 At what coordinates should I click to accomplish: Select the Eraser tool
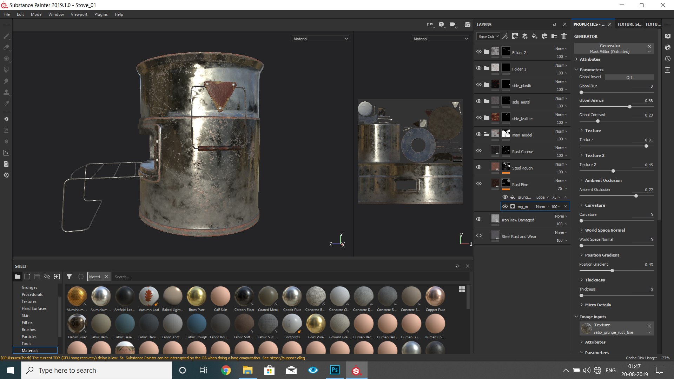point(6,47)
